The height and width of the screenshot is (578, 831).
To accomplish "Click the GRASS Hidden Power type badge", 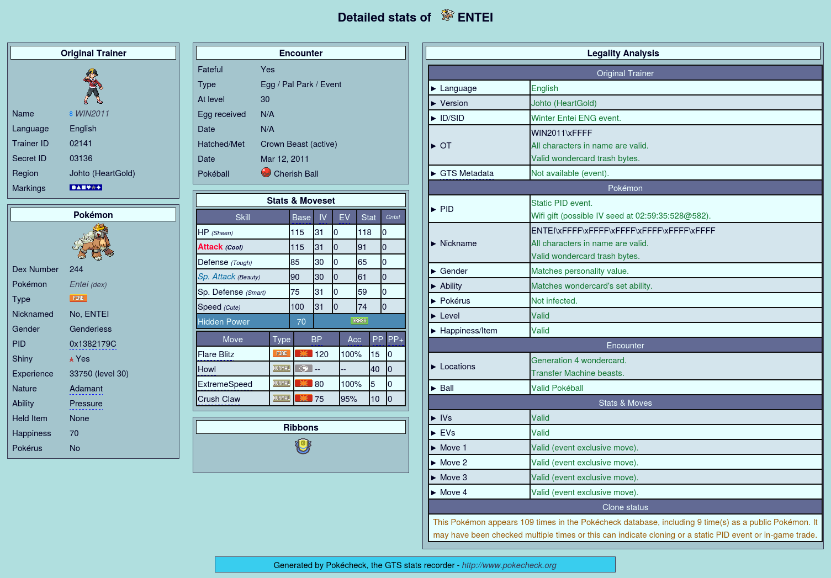I will pos(359,321).
